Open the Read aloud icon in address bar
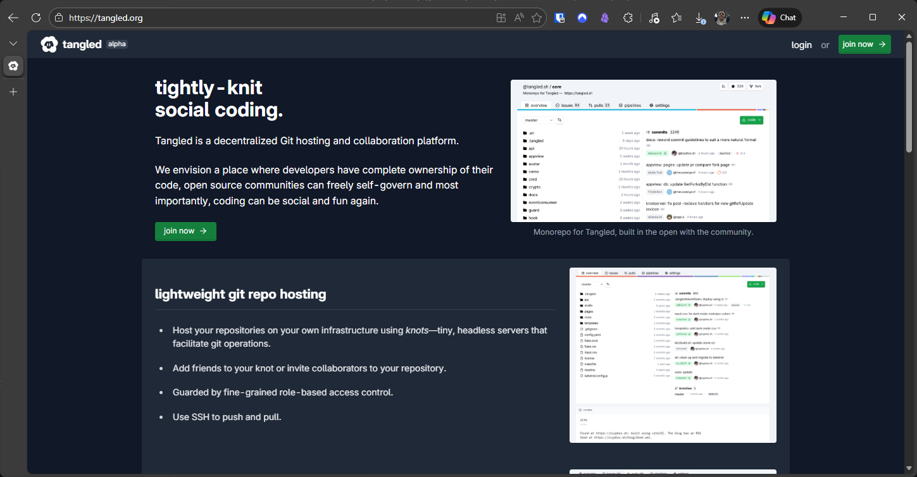Screen dimensions: 917x477 (519, 18)
